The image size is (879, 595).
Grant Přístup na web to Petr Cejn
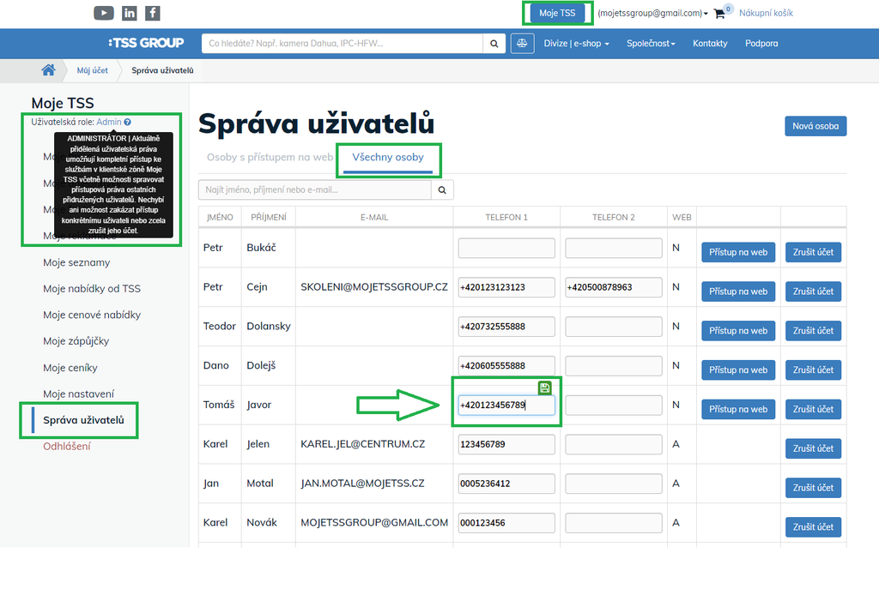click(x=737, y=291)
